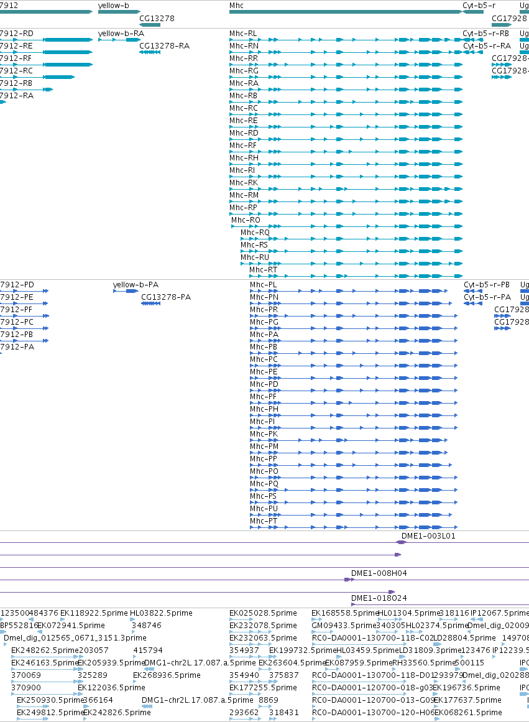Select transcript Mhc-RA
Screen dimensions: 529x722
pyautogui.click(x=244, y=83)
